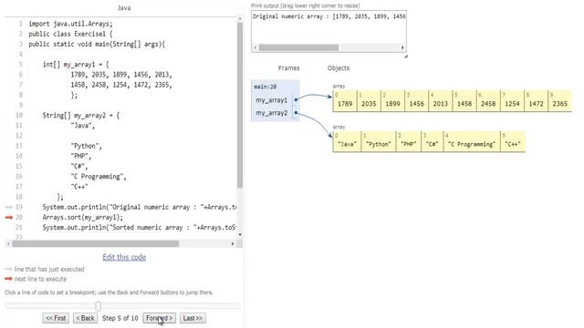Viewport: 584px width, 328px height.
Task: Click the code pane horizontal scrollbar thumb
Action: click(x=95, y=244)
